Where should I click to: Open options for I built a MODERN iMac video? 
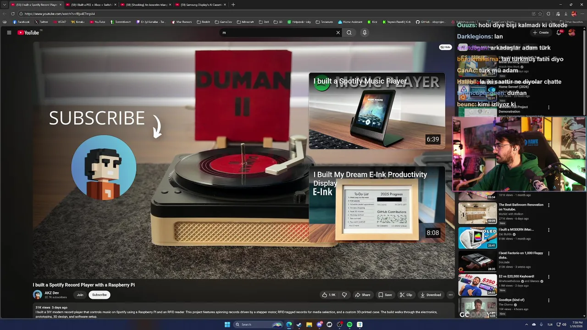548,230
